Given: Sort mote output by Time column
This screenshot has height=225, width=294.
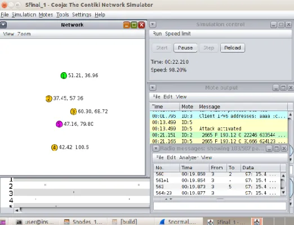Looking at the screenshot, I should pyautogui.click(x=164, y=107).
